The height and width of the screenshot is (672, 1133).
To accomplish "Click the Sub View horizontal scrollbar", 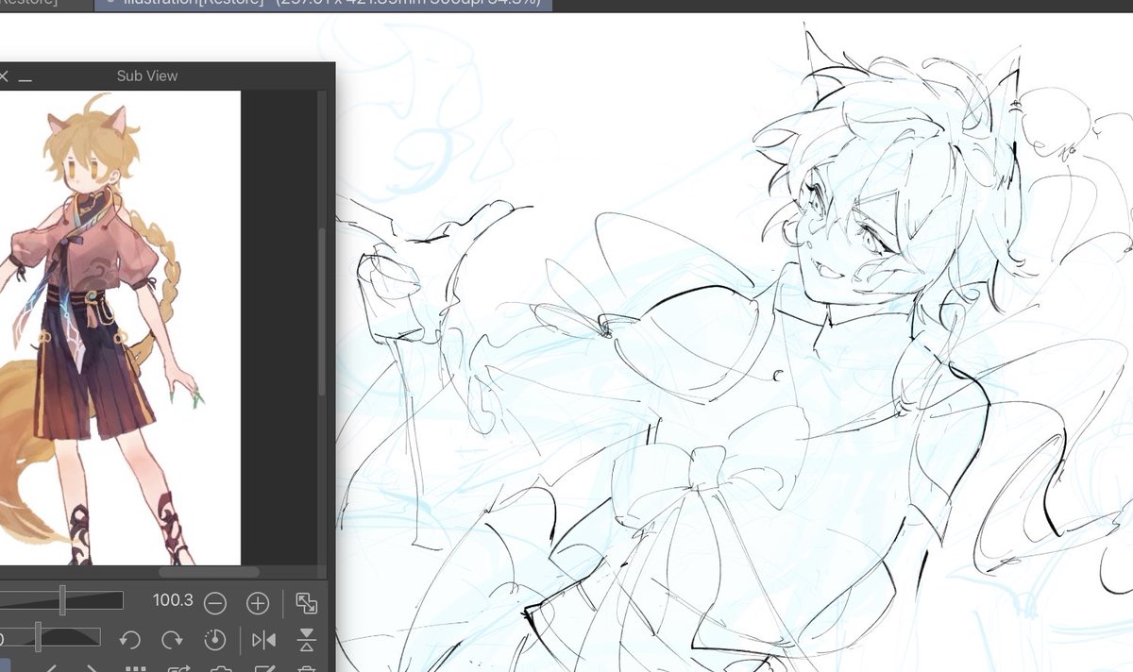I will tap(209, 572).
